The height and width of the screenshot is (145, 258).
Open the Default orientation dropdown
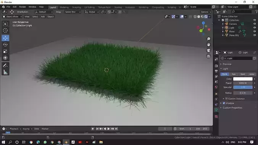coord(44,12)
